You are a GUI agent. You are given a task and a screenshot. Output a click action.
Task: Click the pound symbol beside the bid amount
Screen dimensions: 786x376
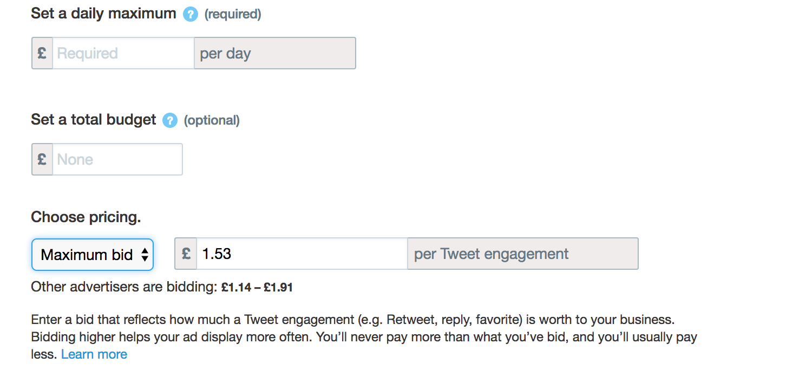[186, 254]
